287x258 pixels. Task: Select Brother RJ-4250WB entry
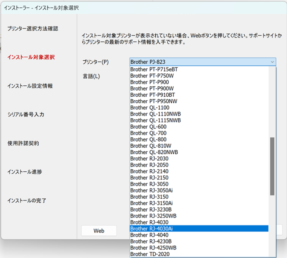coord(199,248)
